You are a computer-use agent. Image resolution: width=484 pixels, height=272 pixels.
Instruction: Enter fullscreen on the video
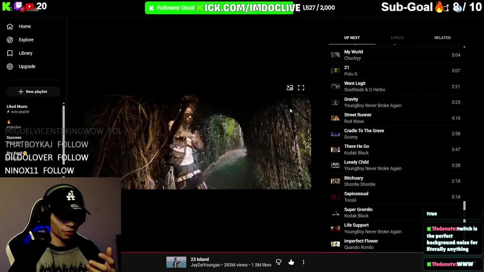click(x=301, y=88)
